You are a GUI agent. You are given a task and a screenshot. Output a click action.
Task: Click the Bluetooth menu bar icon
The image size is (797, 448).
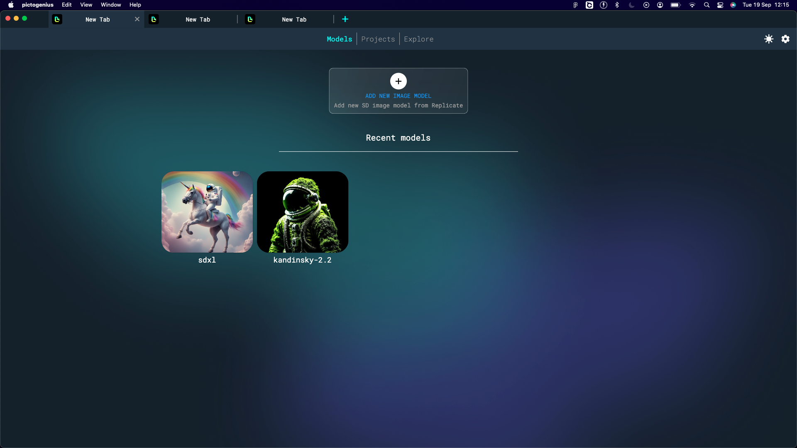tap(617, 5)
